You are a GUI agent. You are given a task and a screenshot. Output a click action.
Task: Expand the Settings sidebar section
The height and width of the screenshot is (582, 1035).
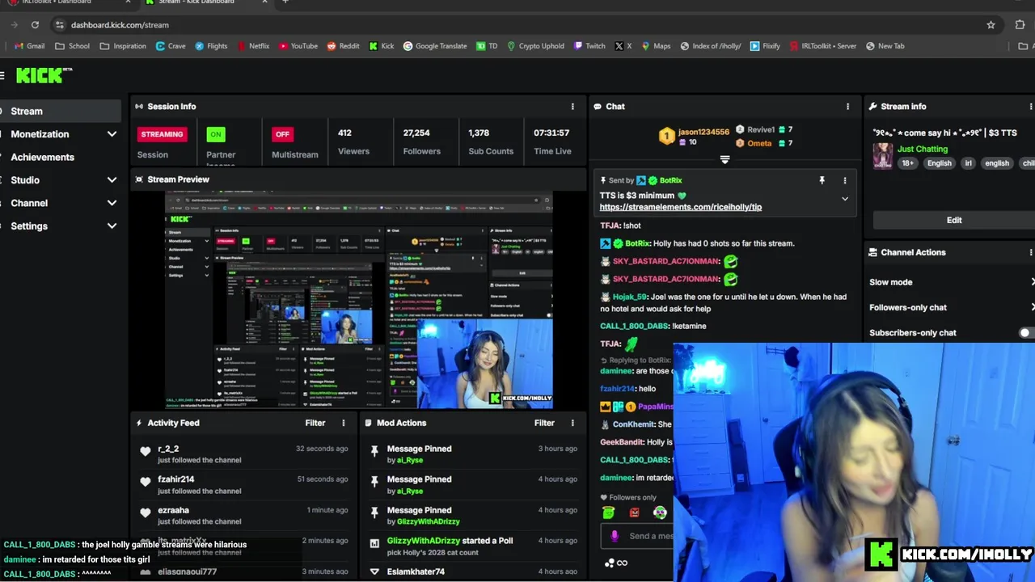112,226
